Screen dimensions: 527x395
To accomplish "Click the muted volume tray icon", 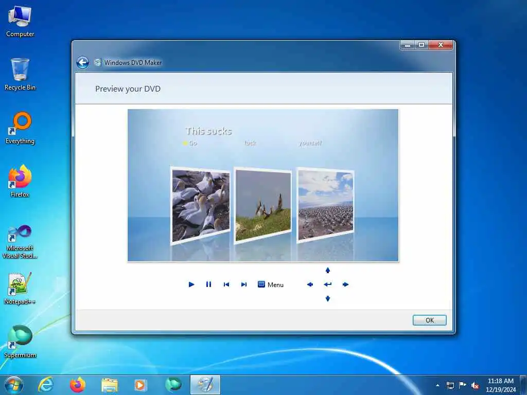I will tap(475, 386).
